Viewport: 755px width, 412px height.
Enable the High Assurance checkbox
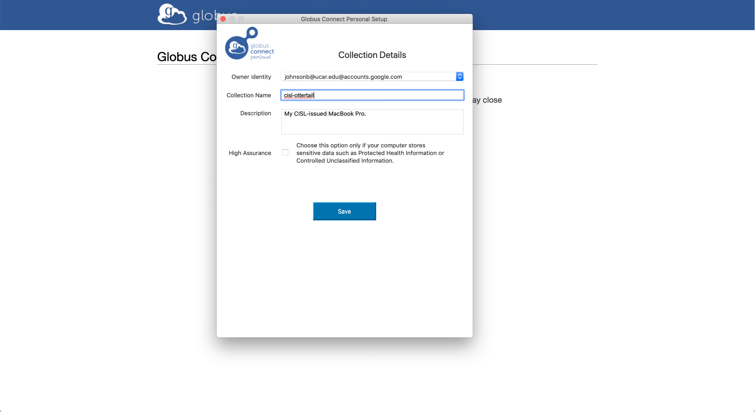pos(285,152)
